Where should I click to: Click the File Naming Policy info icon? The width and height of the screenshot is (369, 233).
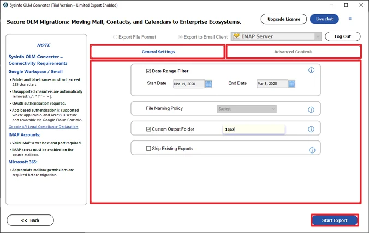coord(311,109)
